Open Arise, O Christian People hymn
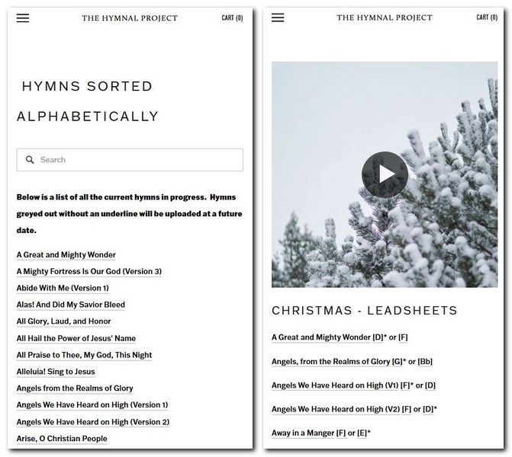Image resolution: width=512 pixels, height=457 pixels. pos(62,439)
